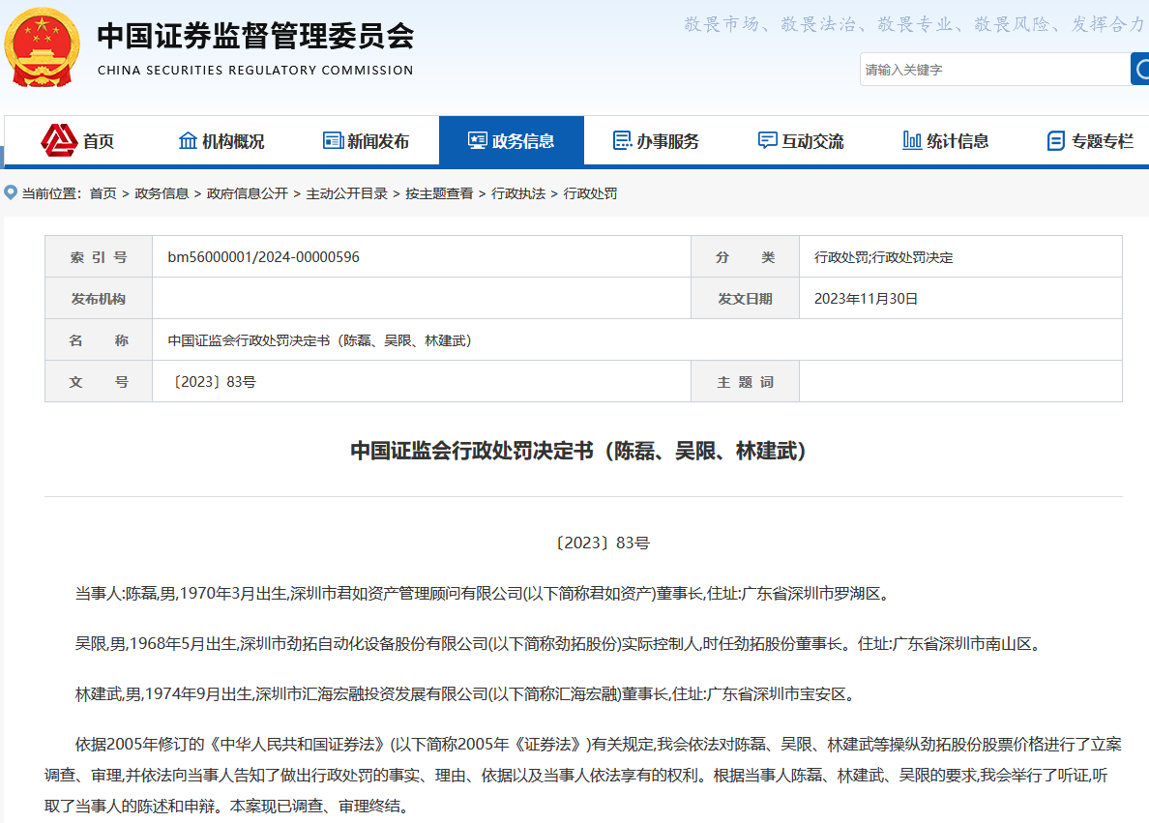Viewport: 1149px width, 823px height.
Task: Click the newspaper icon beside 新闻发布
Action: coord(333,140)
